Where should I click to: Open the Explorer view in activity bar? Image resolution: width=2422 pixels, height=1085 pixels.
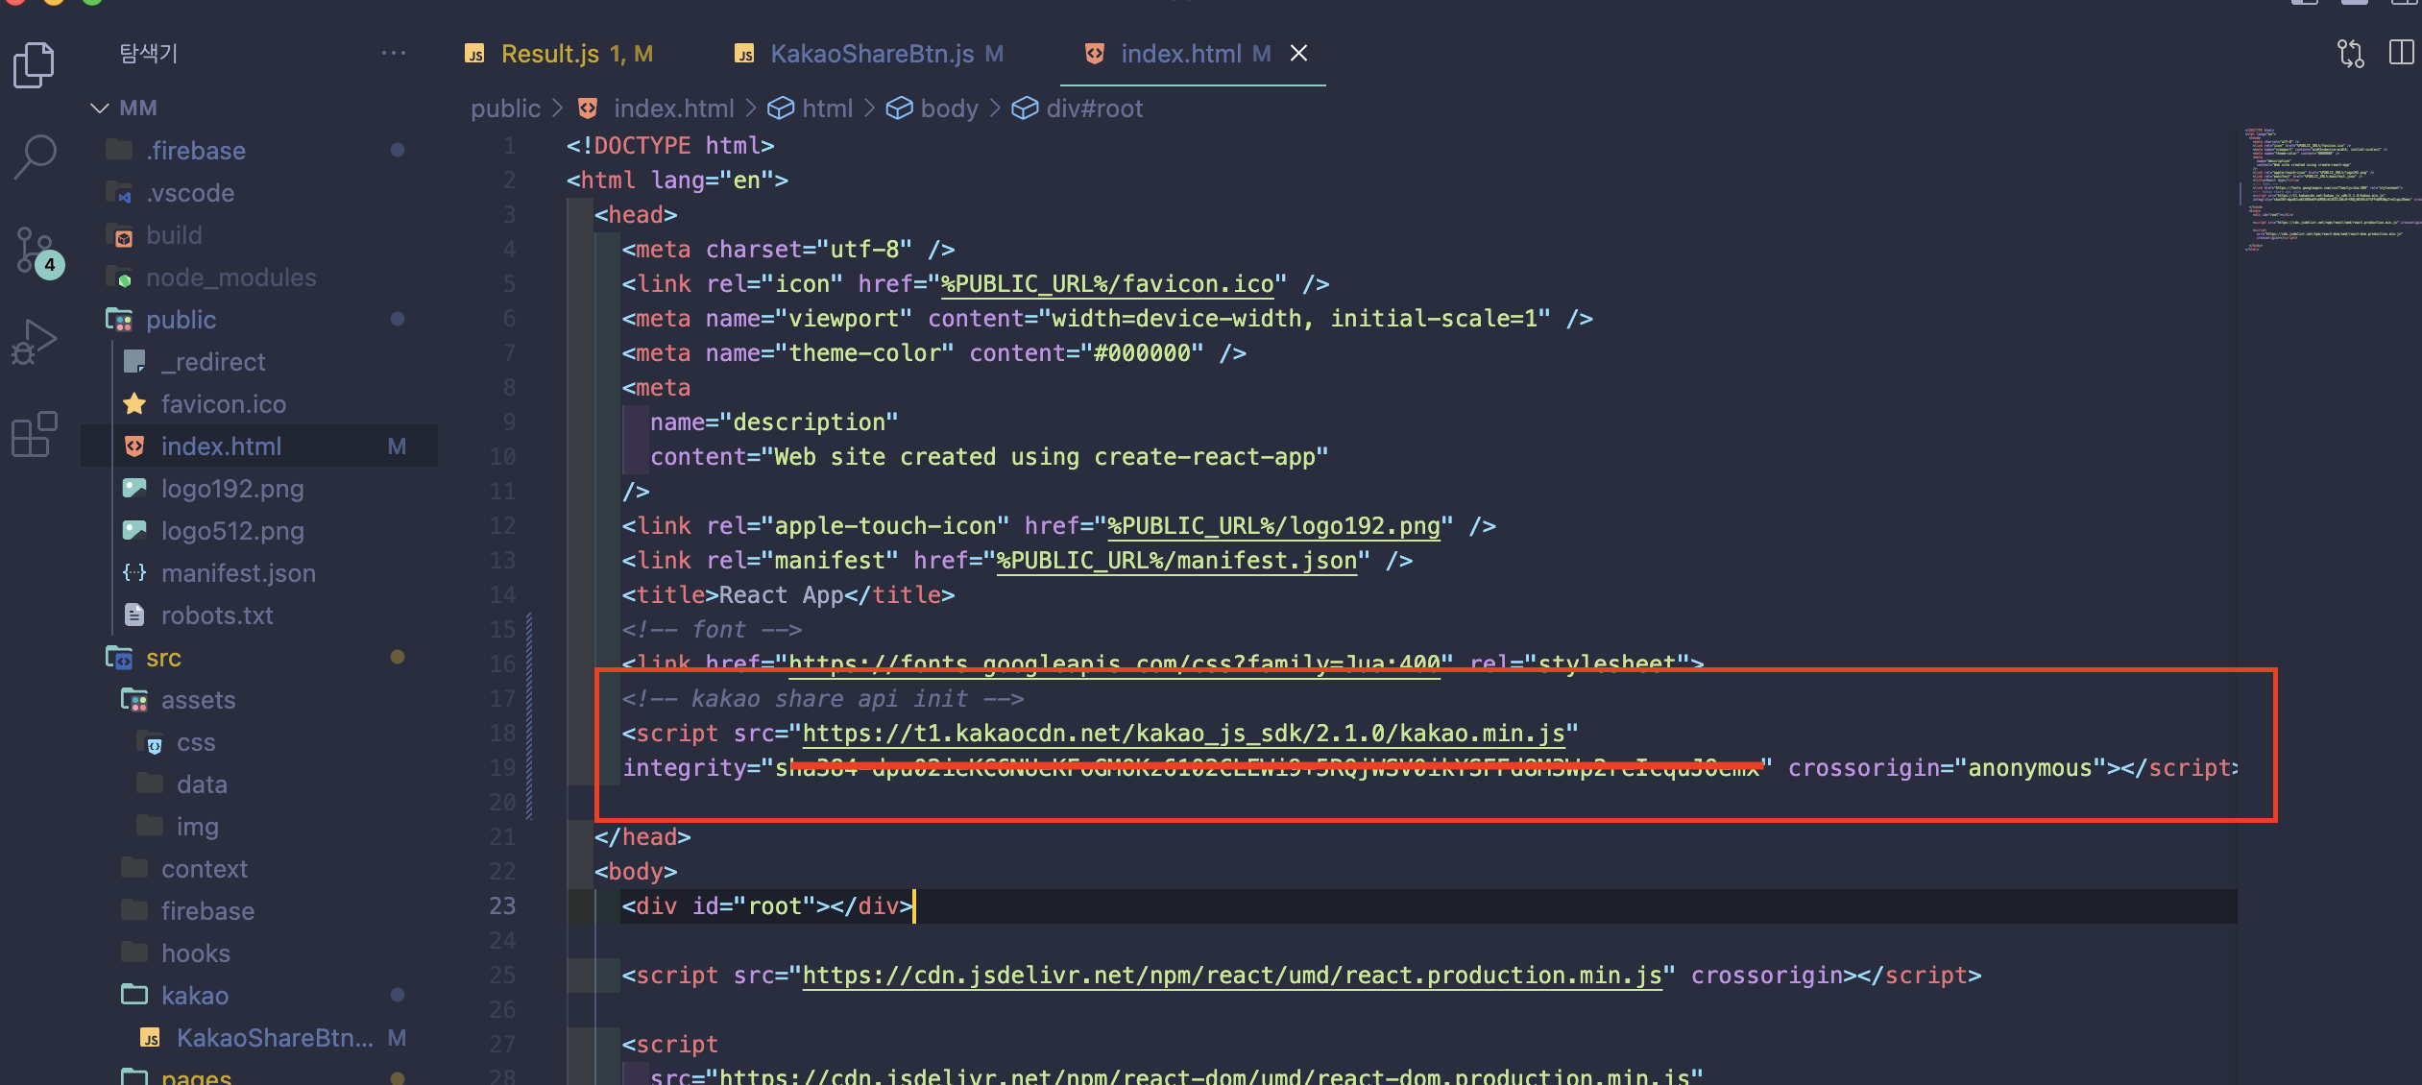pos(35,65)
